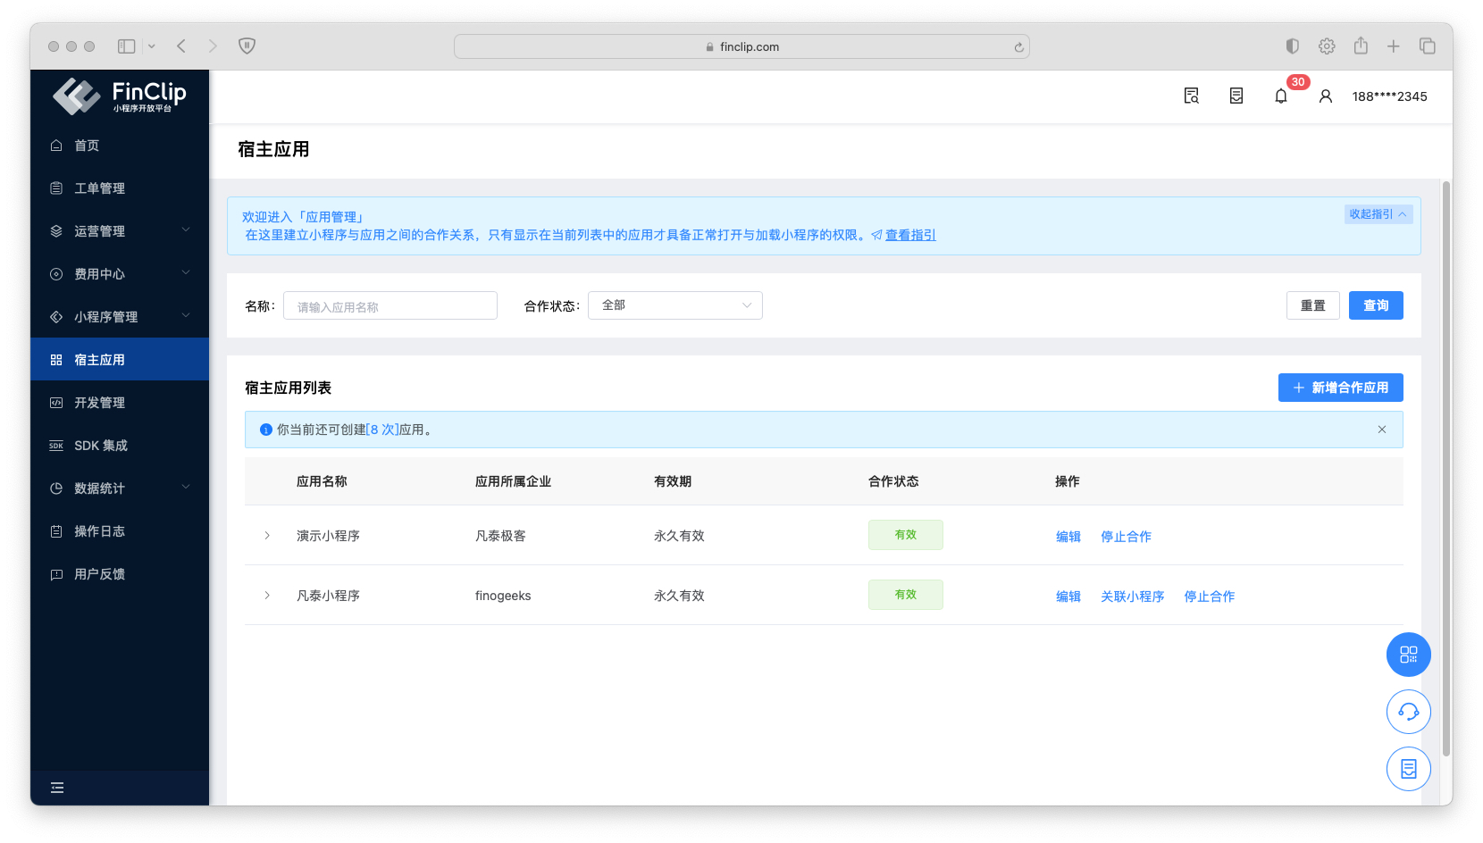The height and width of the screenshot is (843, 1483).
Task: Expand the 凡泰小程序 row
Action: (267, 596)
